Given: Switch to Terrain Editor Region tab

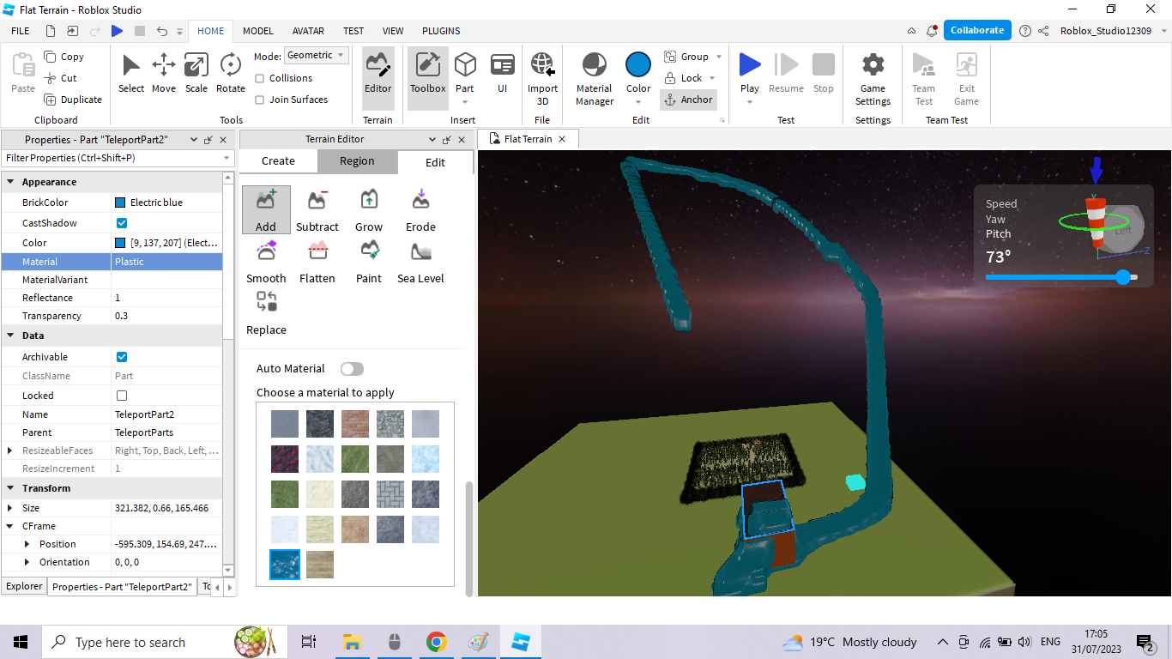Looking at the screenshot, I should (357, 161).
